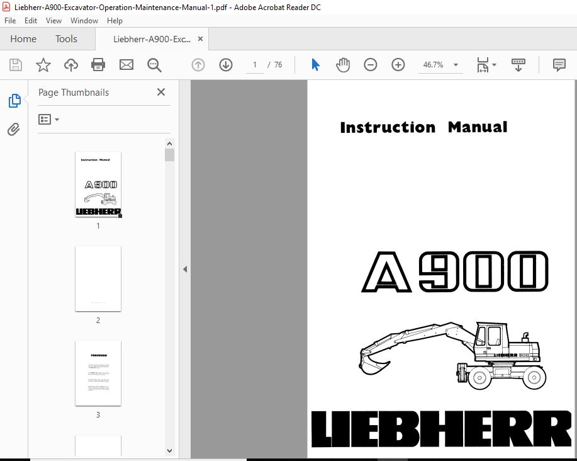Go to the next page arrow
577x461 pixels.
click(x=225, y=65)
